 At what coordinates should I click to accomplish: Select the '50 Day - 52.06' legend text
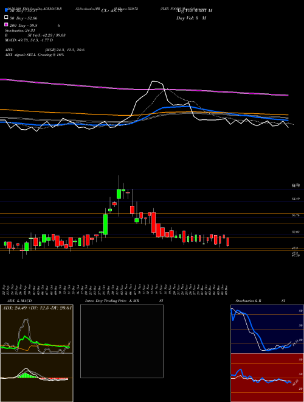24,18
